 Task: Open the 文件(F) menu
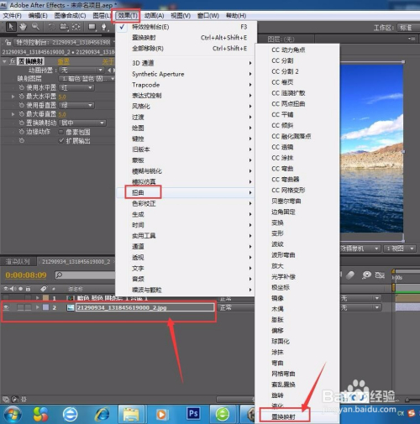pos(12,16)
